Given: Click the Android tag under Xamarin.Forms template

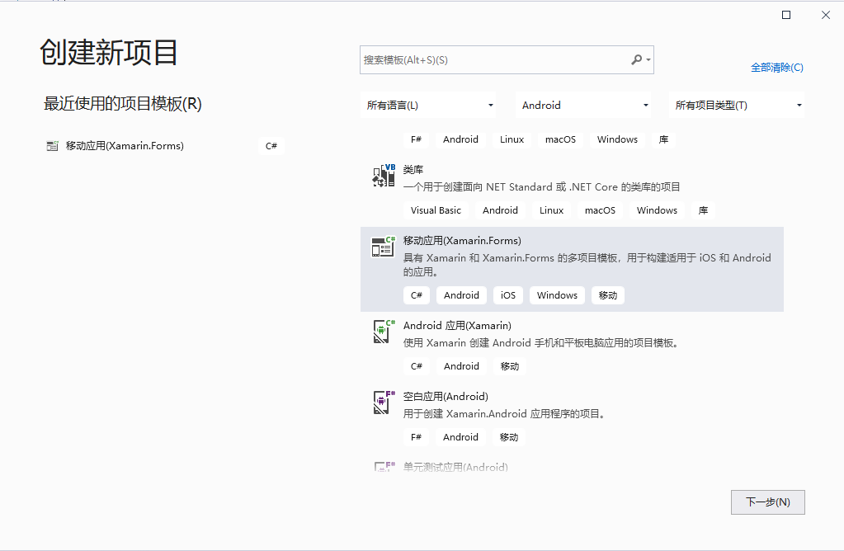Looking at the screenshot, I should point(461,295).
